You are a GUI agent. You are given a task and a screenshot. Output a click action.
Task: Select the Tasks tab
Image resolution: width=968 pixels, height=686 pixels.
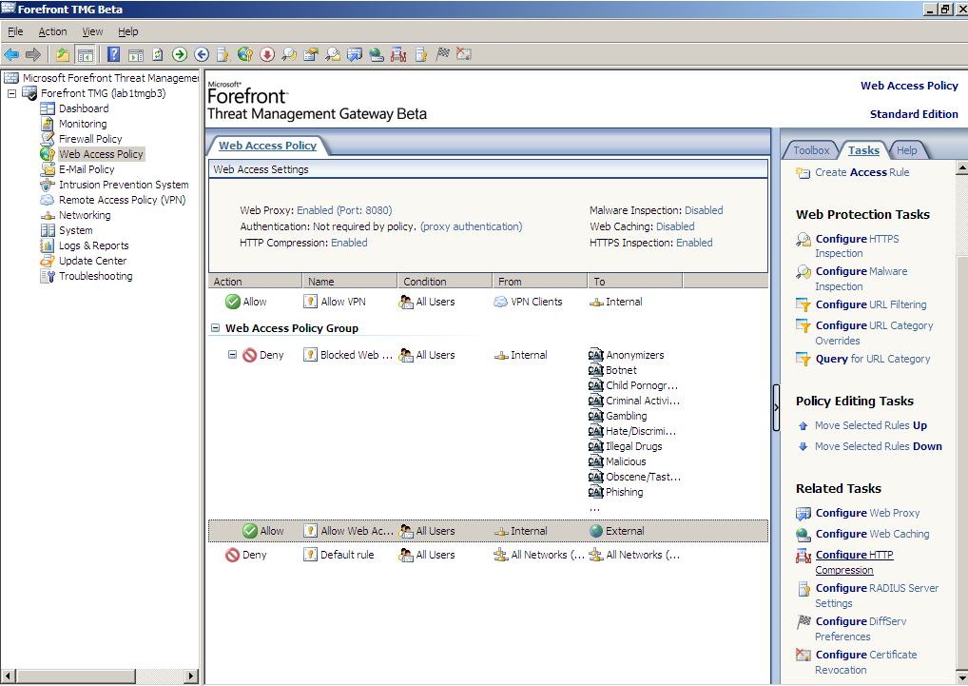coord(863,150)
